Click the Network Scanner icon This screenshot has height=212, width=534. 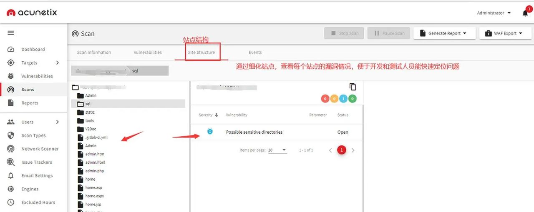(x=11, y=149)
